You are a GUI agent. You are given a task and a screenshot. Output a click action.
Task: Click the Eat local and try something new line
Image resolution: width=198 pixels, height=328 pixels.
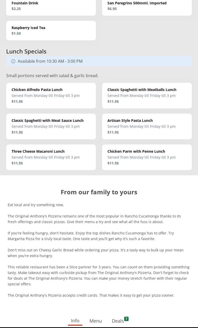point(36,205)
